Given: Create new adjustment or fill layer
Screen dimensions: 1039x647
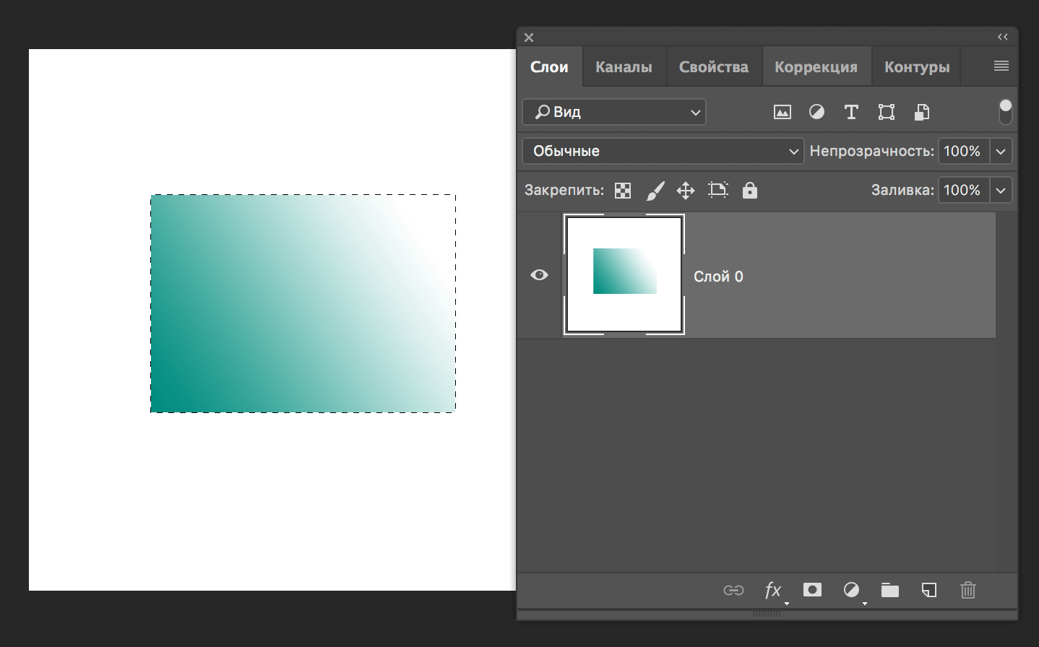Looking at the screenshot, I should [851, 590].
